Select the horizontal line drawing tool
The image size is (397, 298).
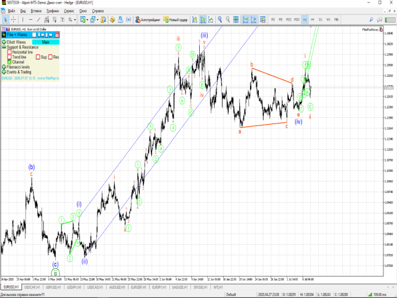point(30,20)
